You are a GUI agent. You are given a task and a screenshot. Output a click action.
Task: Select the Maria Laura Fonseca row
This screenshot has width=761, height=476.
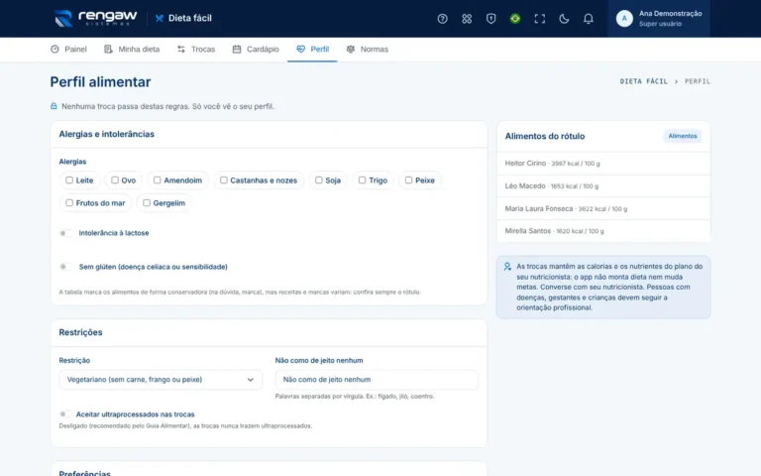pyautogui.click(x=603, y=209)
